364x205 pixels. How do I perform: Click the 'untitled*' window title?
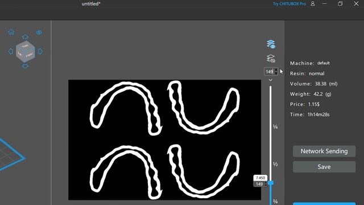[91, 4]
